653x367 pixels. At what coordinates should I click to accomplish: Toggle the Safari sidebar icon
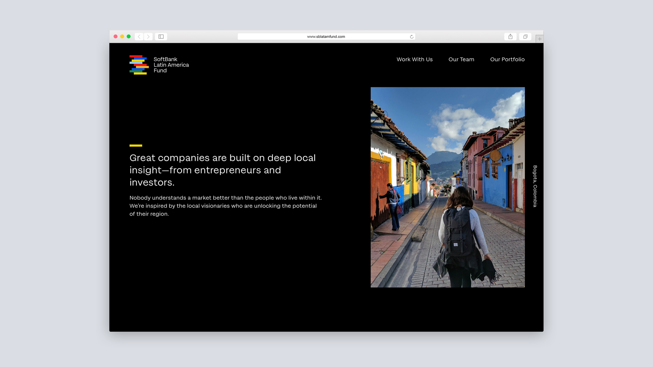tap(161, 37)
